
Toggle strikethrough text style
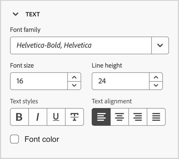pos(74,117)
